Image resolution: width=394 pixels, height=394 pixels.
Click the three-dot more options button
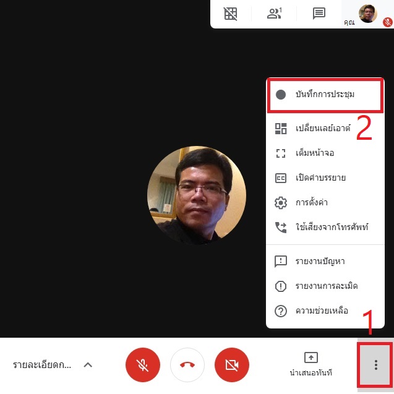pos(375,364)
